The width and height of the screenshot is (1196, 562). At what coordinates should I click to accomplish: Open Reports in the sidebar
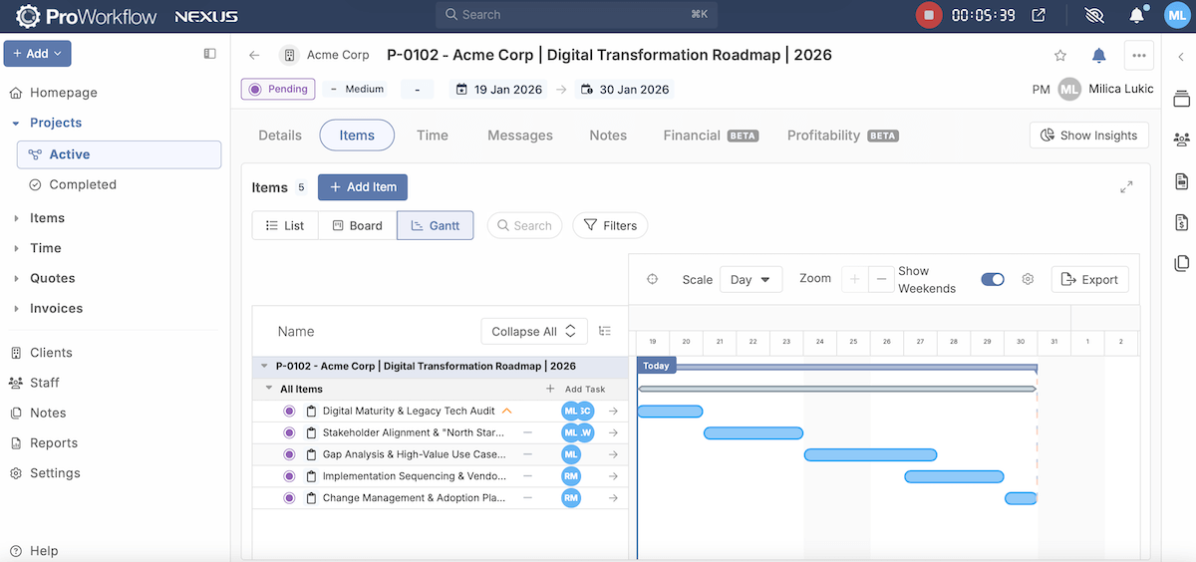click(54, 442)
